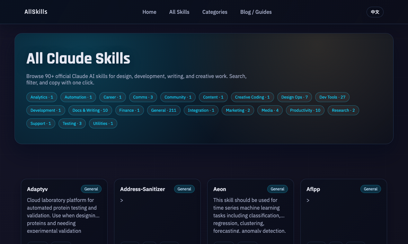Filter by Automation · 1 chip
408x244 pixels.
(78, 97)
